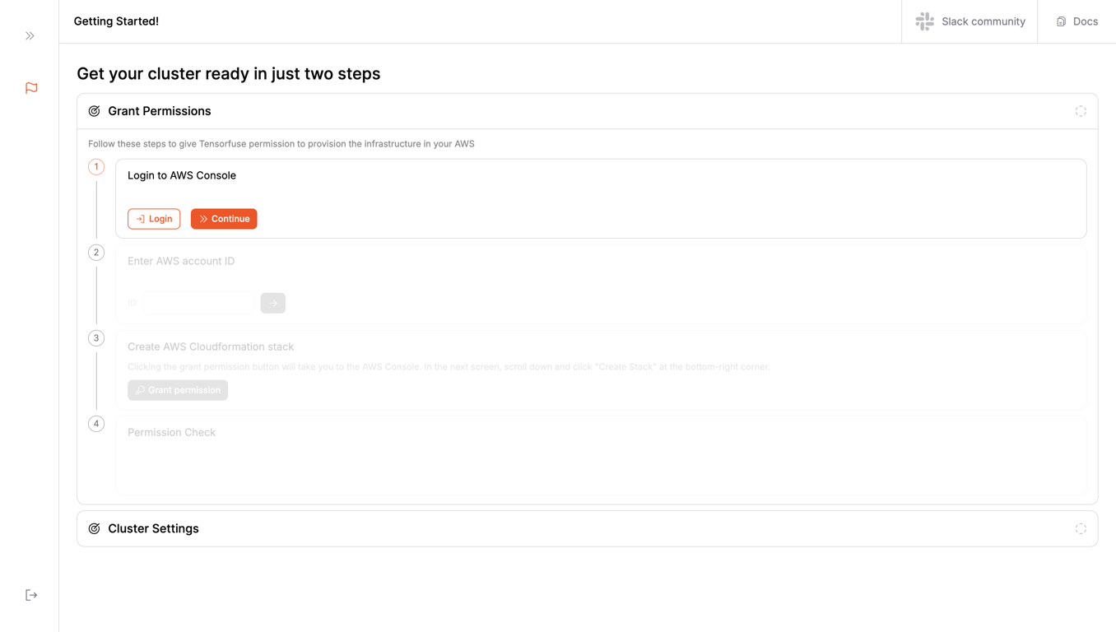Click Cluster Settings dashed status circle
The height and width of the screenshot is (632, 1116).
[1081, 529]
